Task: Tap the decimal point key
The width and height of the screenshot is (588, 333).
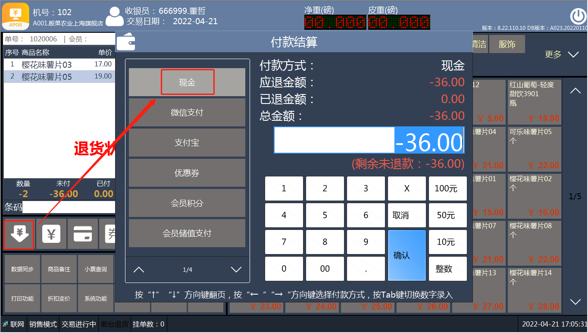Action: 366,269
